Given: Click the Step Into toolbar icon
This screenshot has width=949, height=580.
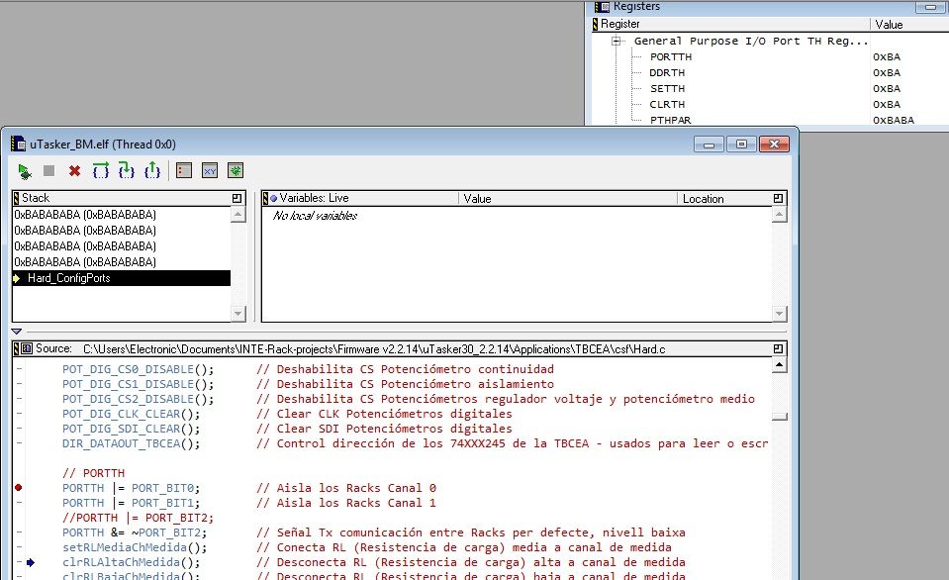Looking at the screenshot, I should click(x=126, y=170).
